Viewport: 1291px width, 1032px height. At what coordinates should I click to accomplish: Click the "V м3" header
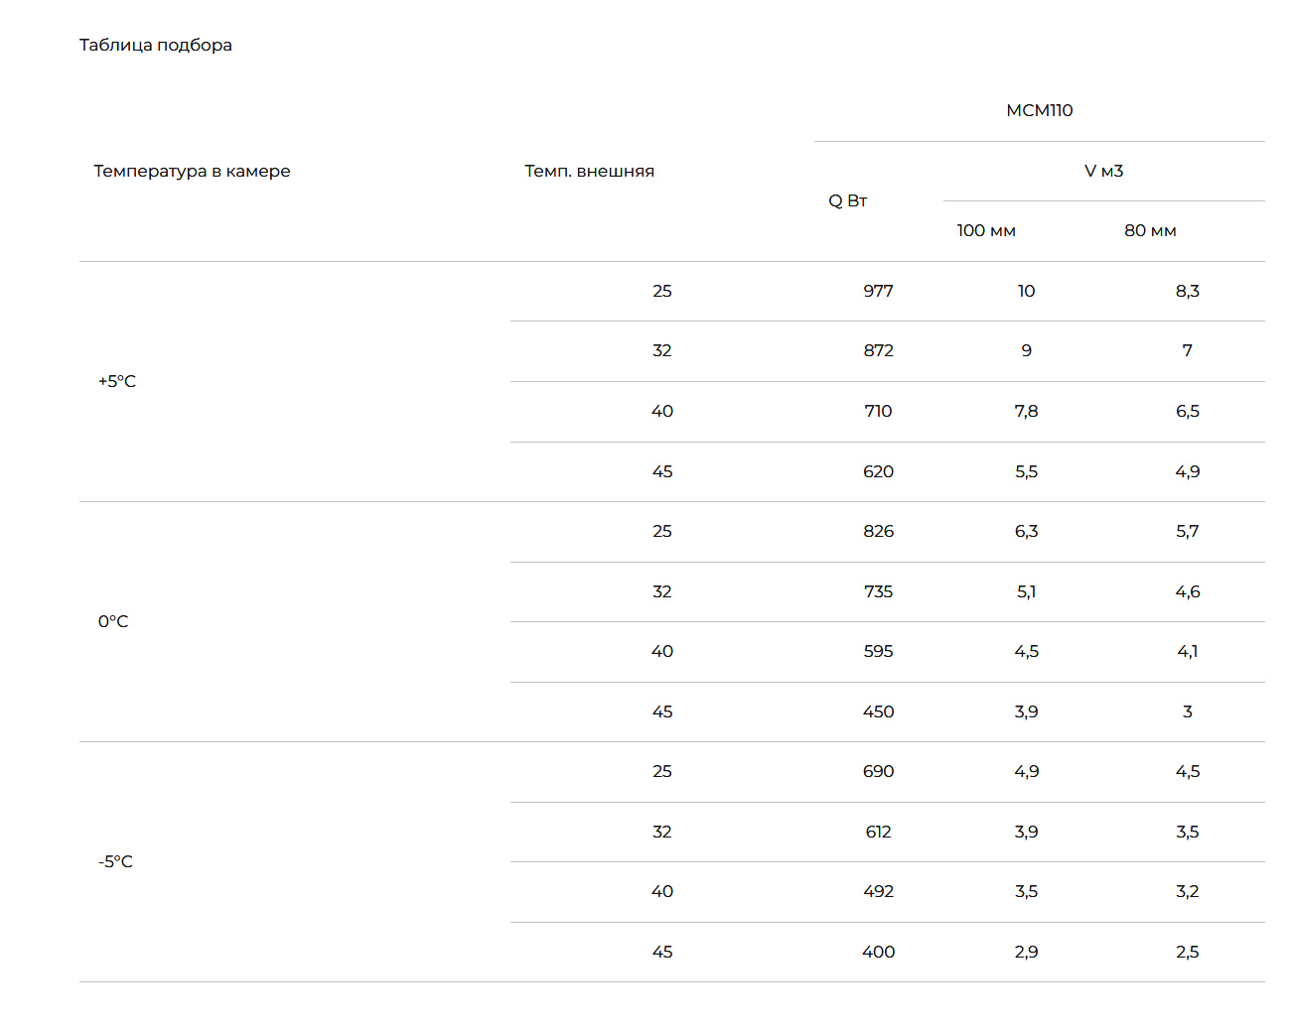click(1103, 171)
